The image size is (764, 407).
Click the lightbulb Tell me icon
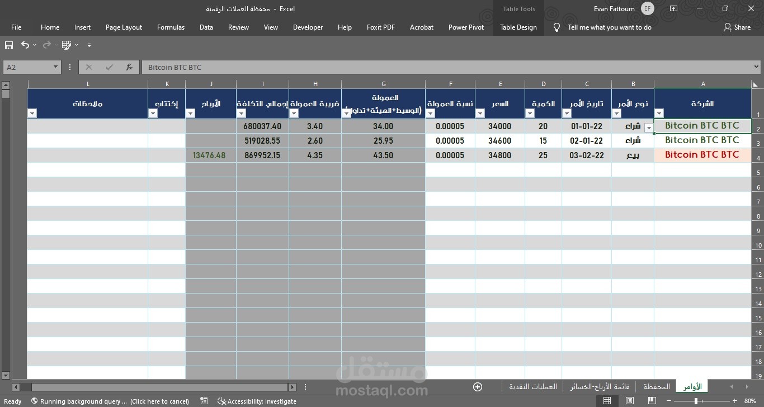(557, 27)
